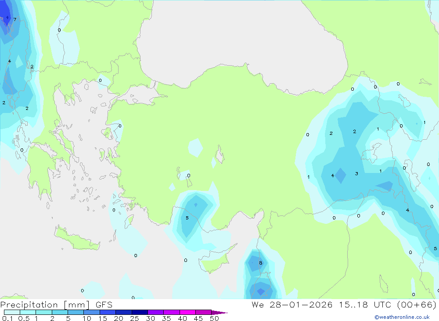
Task: Click the "15..18 UTC" time range
Action: pyautogui.click(x=365, y=304)
